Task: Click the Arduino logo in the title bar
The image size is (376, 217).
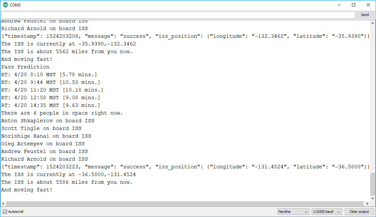Action: [x=5, y=5]
